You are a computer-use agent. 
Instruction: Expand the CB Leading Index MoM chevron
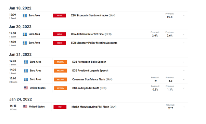(184, 88)
